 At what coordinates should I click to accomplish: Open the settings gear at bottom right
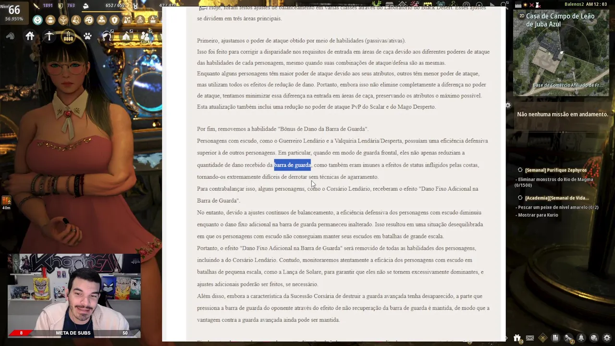point(607,338)
